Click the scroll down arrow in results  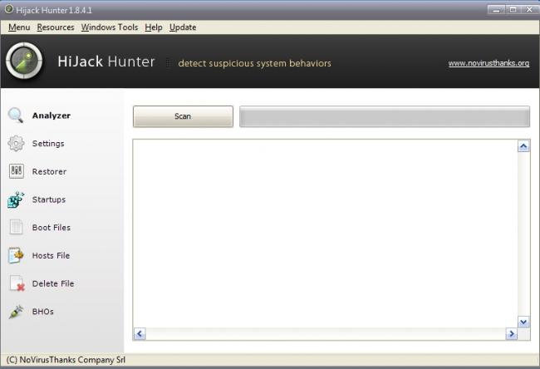[523, 322]
